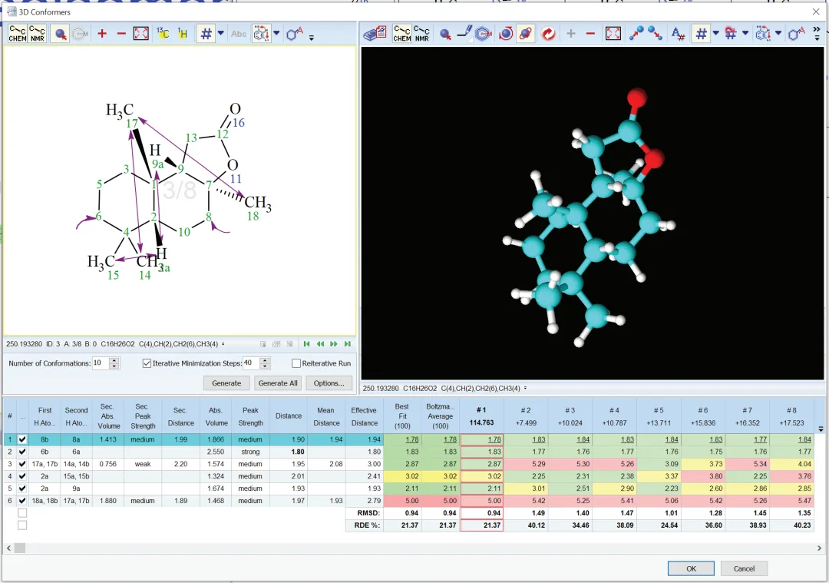Click red minus zoom-out icon in structure panel

(121, 34)
